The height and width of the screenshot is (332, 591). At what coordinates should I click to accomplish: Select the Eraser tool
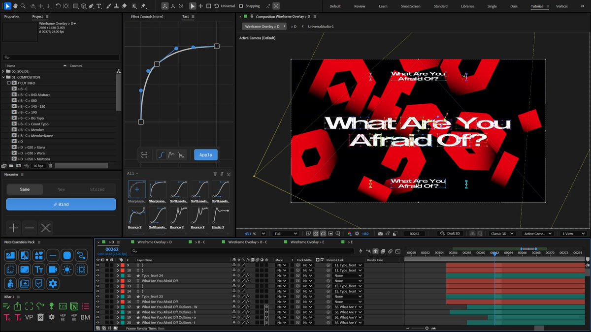point(124,6)
